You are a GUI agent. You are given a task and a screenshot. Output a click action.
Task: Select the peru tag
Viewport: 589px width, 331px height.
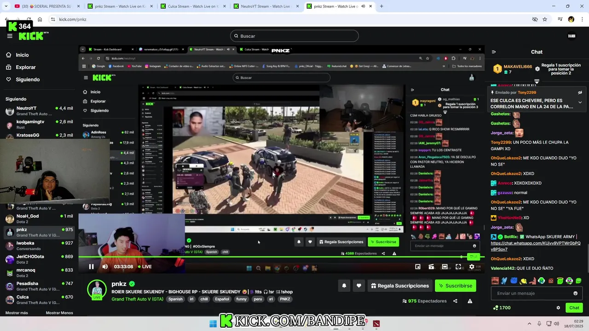coord(258,299)
